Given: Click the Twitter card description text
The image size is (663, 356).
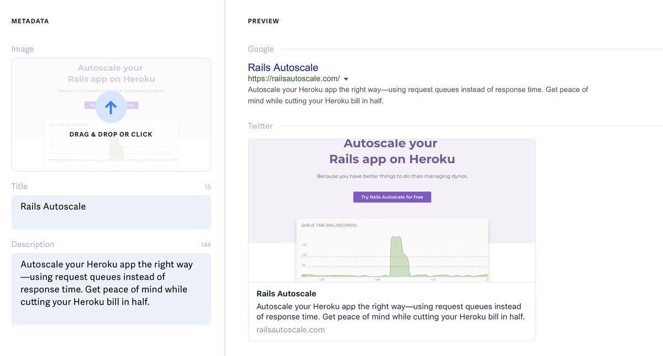Looking at the screenshot, I should point(391,312).
